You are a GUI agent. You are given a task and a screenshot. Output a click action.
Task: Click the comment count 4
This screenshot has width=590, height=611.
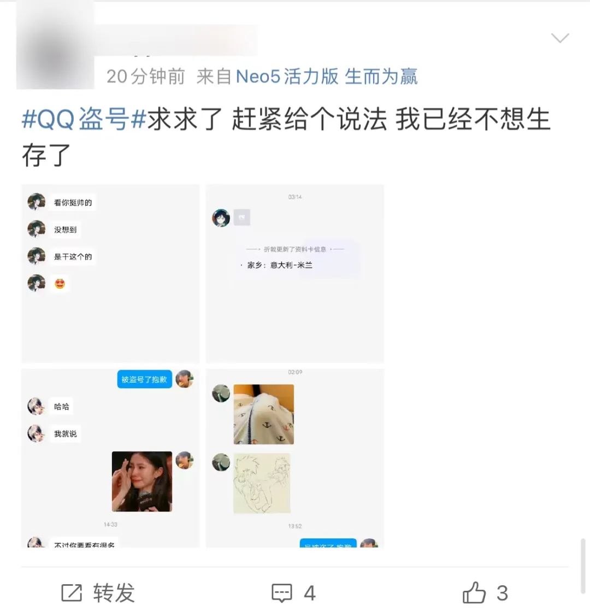310,594
